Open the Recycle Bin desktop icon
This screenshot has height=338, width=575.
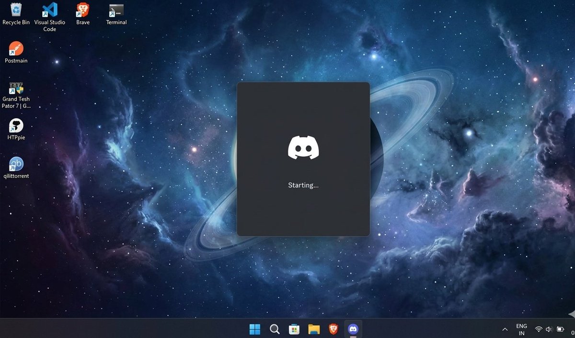coord(16,13)
